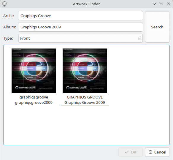
Task: Click the application icon in the title bar
Action: (x=4, y=4)
